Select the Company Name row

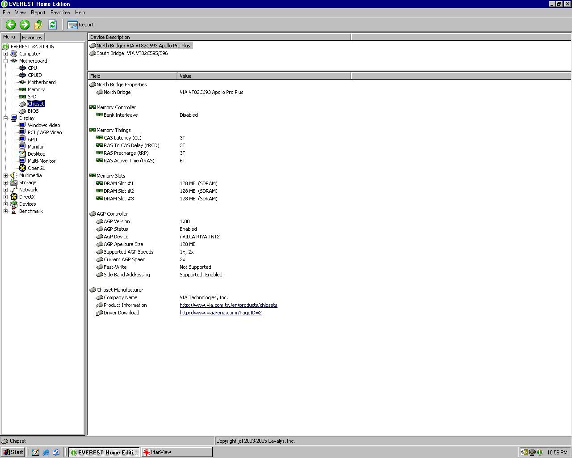(220, 297)
